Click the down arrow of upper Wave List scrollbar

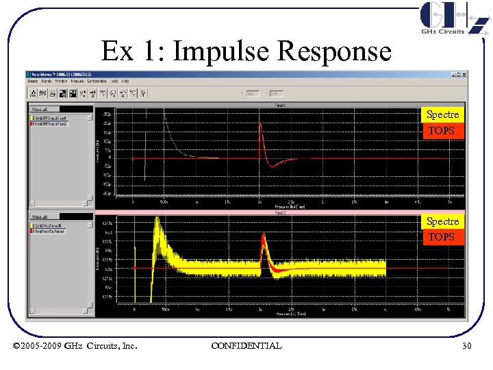(90, 197)
